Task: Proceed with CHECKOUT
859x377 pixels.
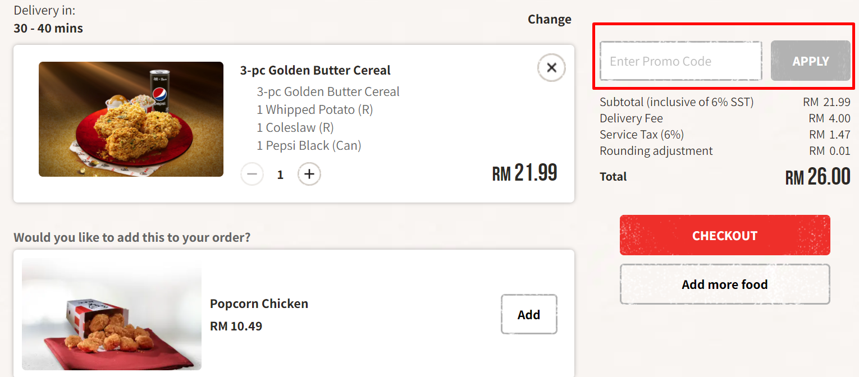Action: [x=724, y=235]
